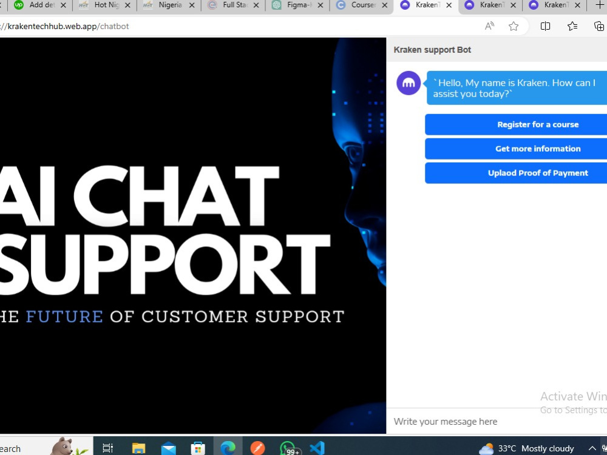
Task: Close the 'Figma-' tab
Action: 320,5
